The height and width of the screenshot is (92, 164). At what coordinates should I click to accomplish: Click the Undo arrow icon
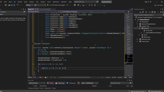(x=17, y=5)
